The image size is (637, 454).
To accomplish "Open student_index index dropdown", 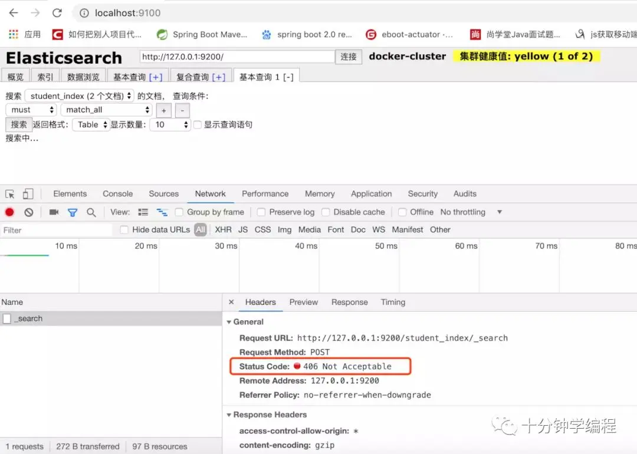I will tap(80, 96).
